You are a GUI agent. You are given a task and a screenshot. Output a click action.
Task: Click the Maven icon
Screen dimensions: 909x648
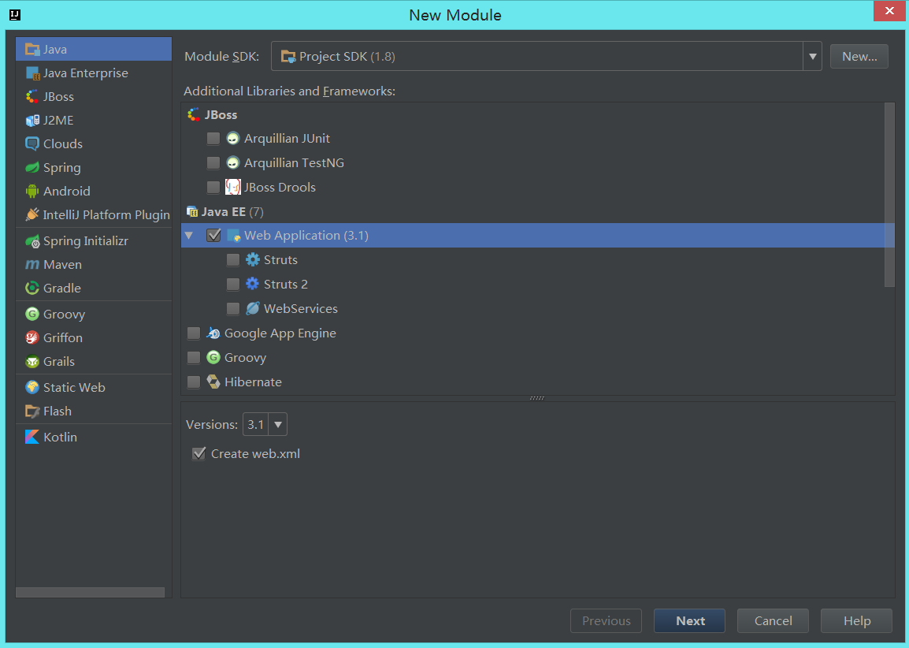[32, 265]
